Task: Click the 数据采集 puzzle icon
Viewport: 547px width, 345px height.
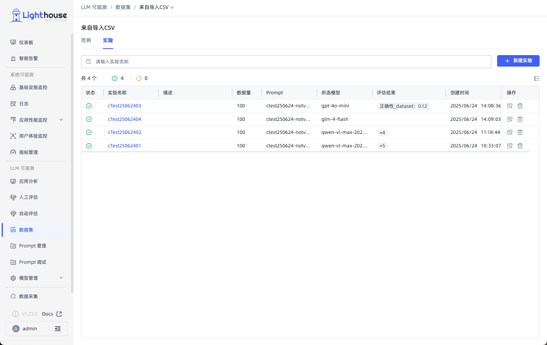Action: pos(13,296)
